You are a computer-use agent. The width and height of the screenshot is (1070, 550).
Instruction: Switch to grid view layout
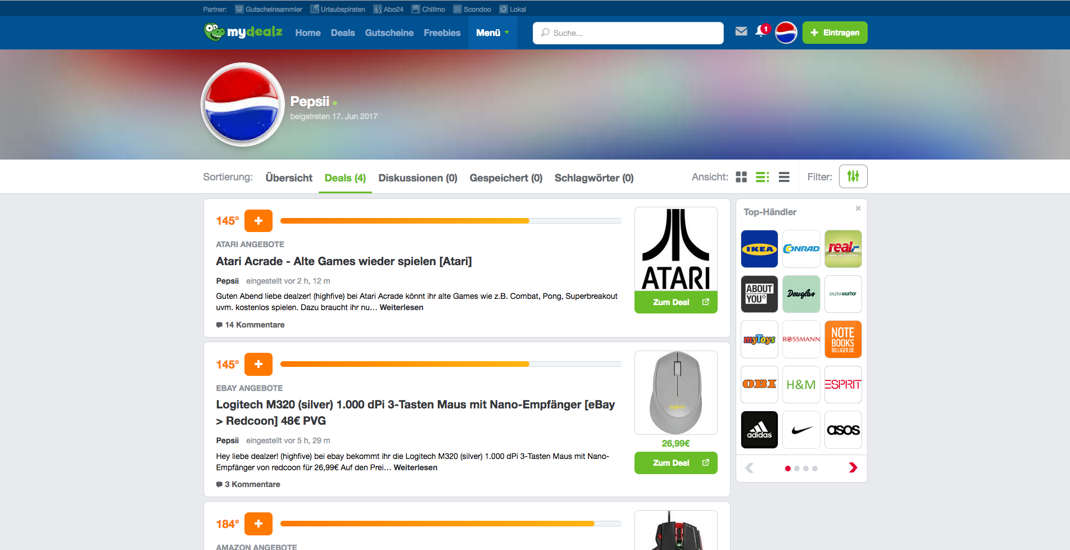[x=741, y=177]
